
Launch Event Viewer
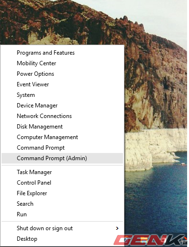(62, 84)
